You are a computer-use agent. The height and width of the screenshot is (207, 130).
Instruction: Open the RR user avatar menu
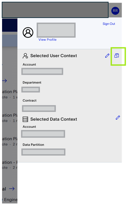click(x=115, y=11)
